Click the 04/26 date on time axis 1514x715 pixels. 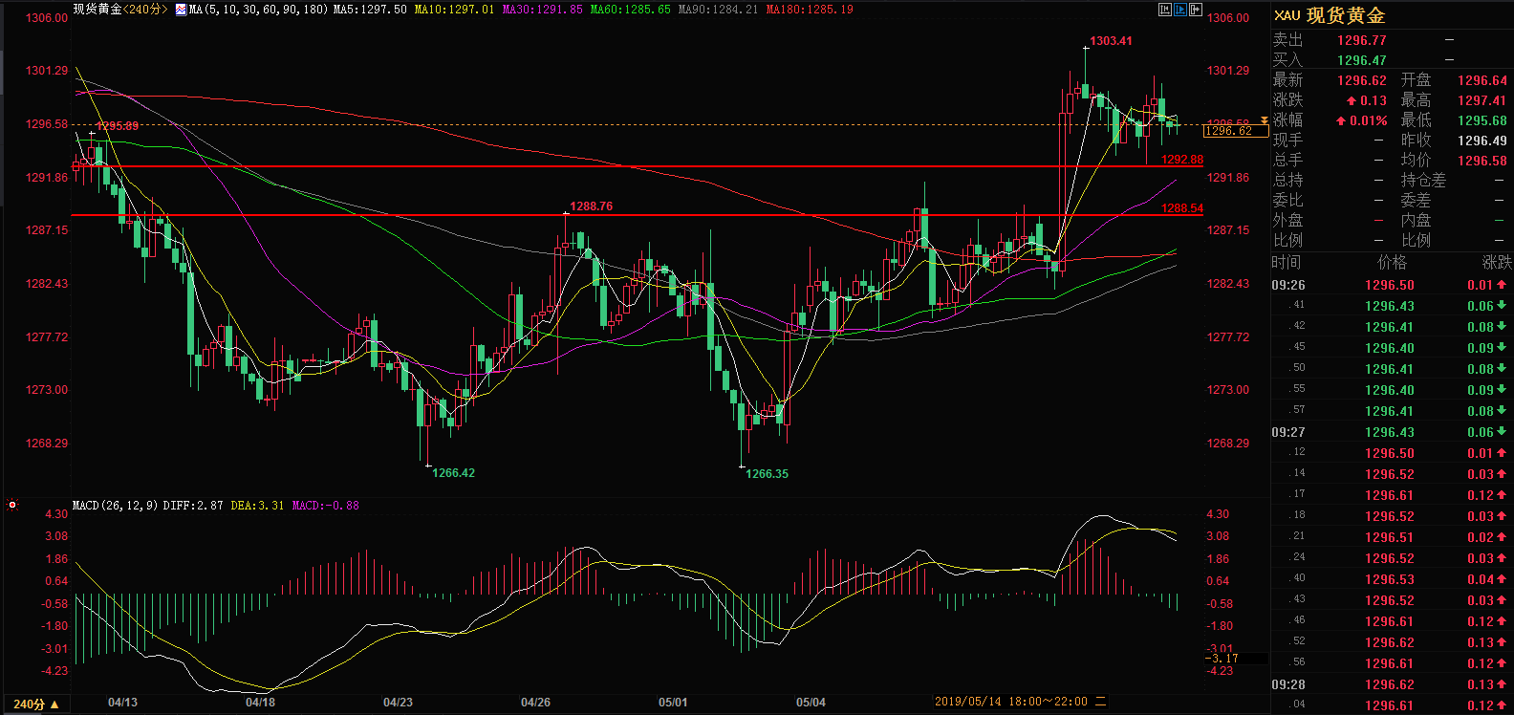tap(535, 703)
